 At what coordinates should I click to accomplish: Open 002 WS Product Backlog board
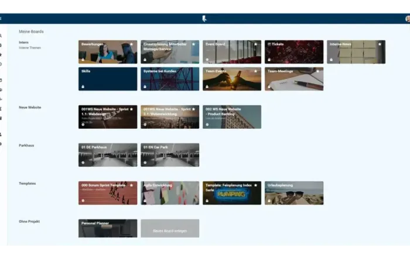click(x=232, y=117)
